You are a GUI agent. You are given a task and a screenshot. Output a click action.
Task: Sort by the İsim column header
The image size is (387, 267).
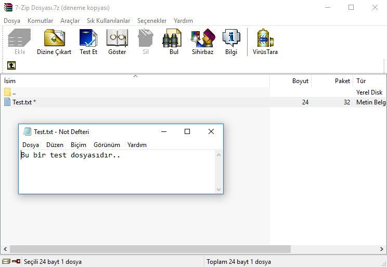(135, 81)
